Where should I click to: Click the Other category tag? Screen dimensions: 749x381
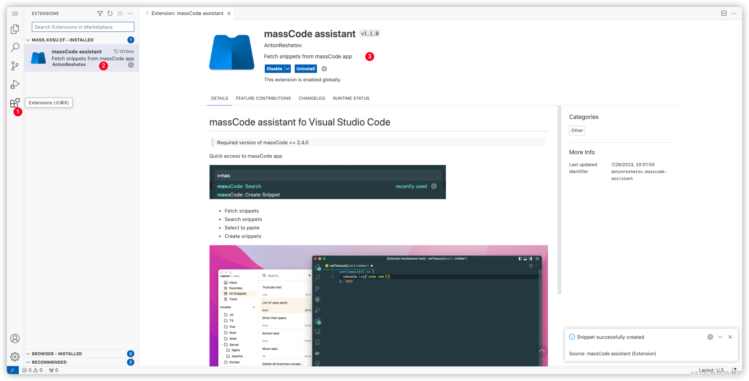click(x=577, y=130)
